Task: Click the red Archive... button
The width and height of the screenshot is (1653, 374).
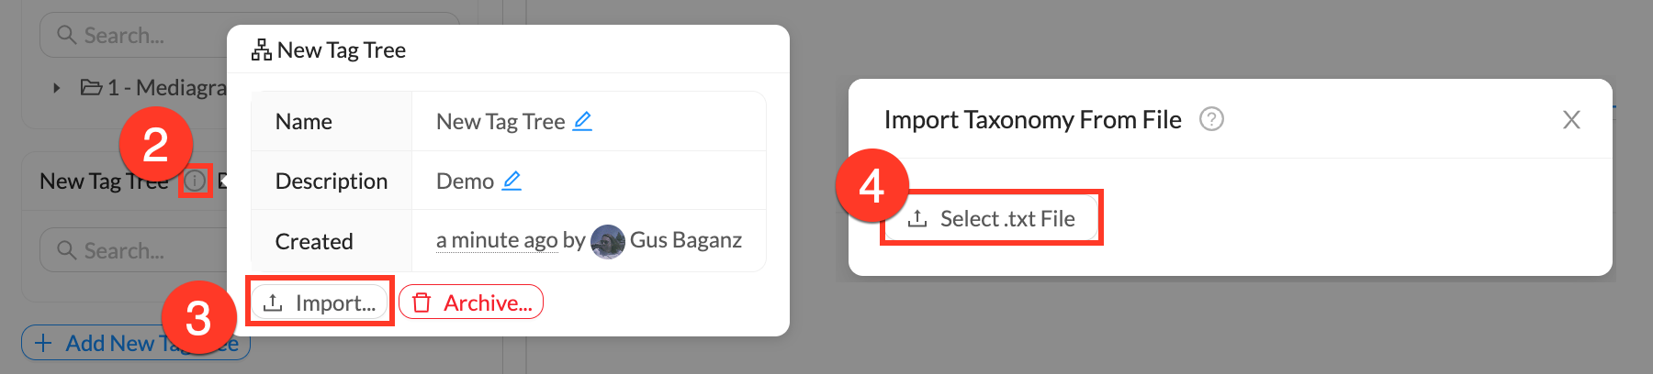Action: [x=471, y=302]
